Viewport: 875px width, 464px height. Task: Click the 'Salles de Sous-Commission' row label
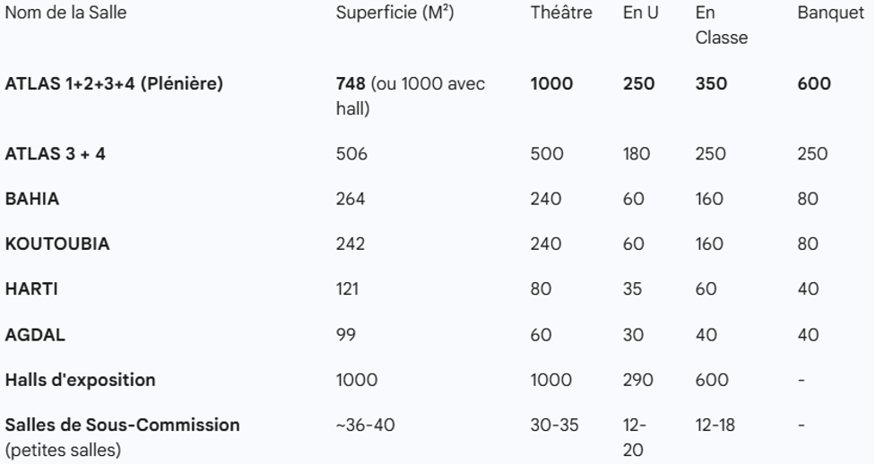click(x=122, y=425)
